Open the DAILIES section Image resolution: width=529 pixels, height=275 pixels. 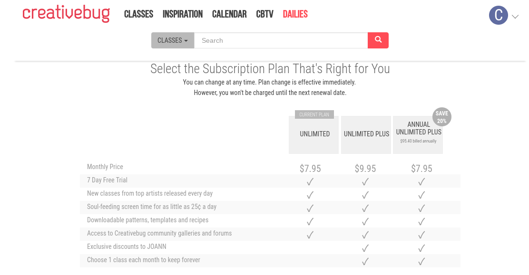pyautogui.click(x=295, y=14)
